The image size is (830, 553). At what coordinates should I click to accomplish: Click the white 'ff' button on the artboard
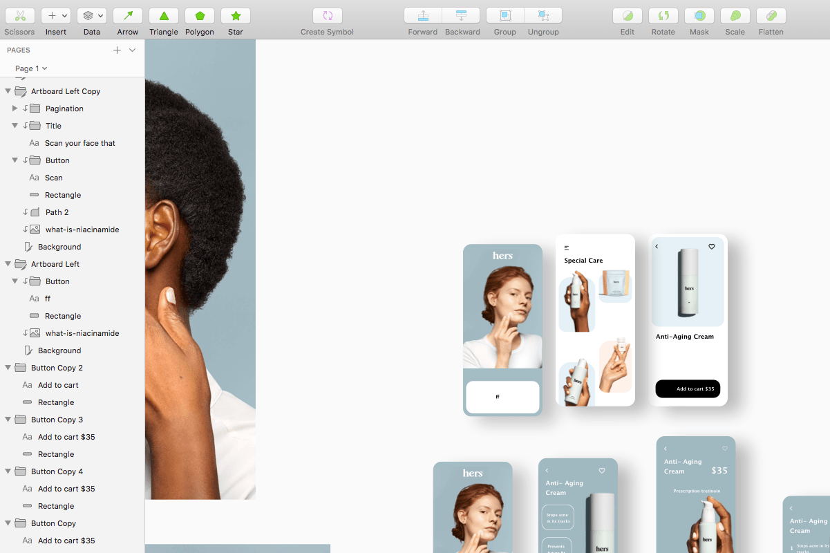pos(502,397)
